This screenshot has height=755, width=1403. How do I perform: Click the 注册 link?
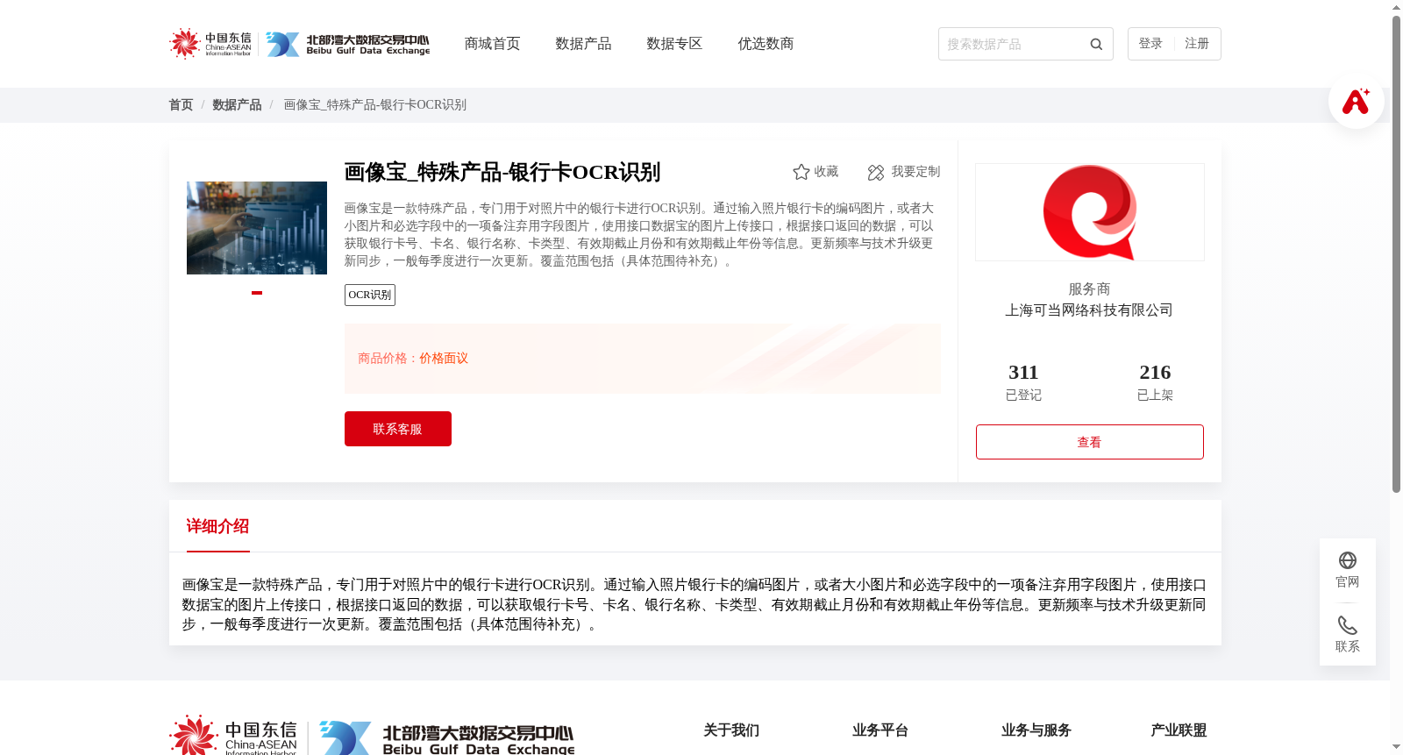[x=1197, y=44]
